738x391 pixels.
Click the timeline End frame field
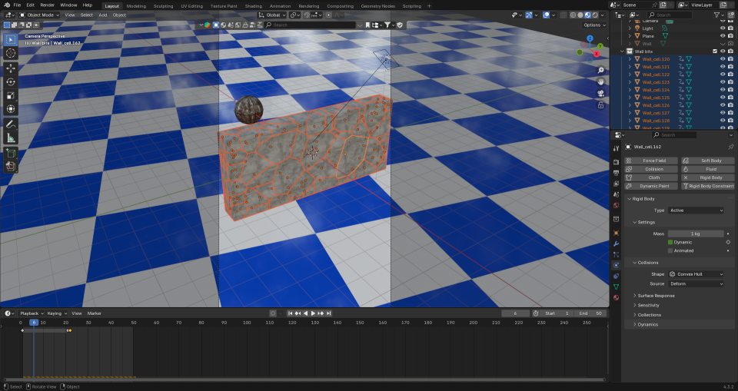[x=591, y=313]
